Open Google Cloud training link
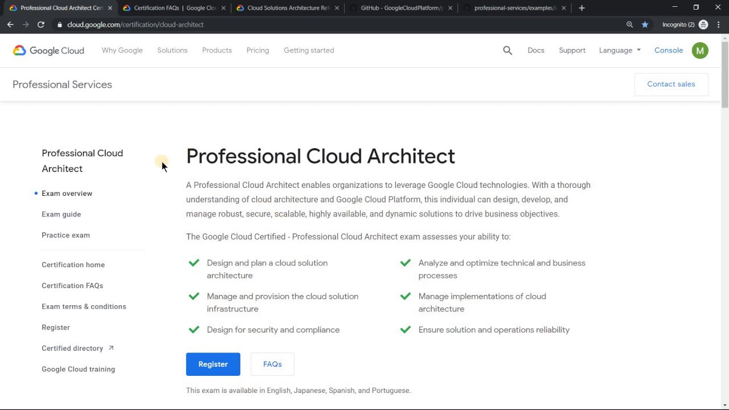729x410 pixels. [x=78, y=369]
